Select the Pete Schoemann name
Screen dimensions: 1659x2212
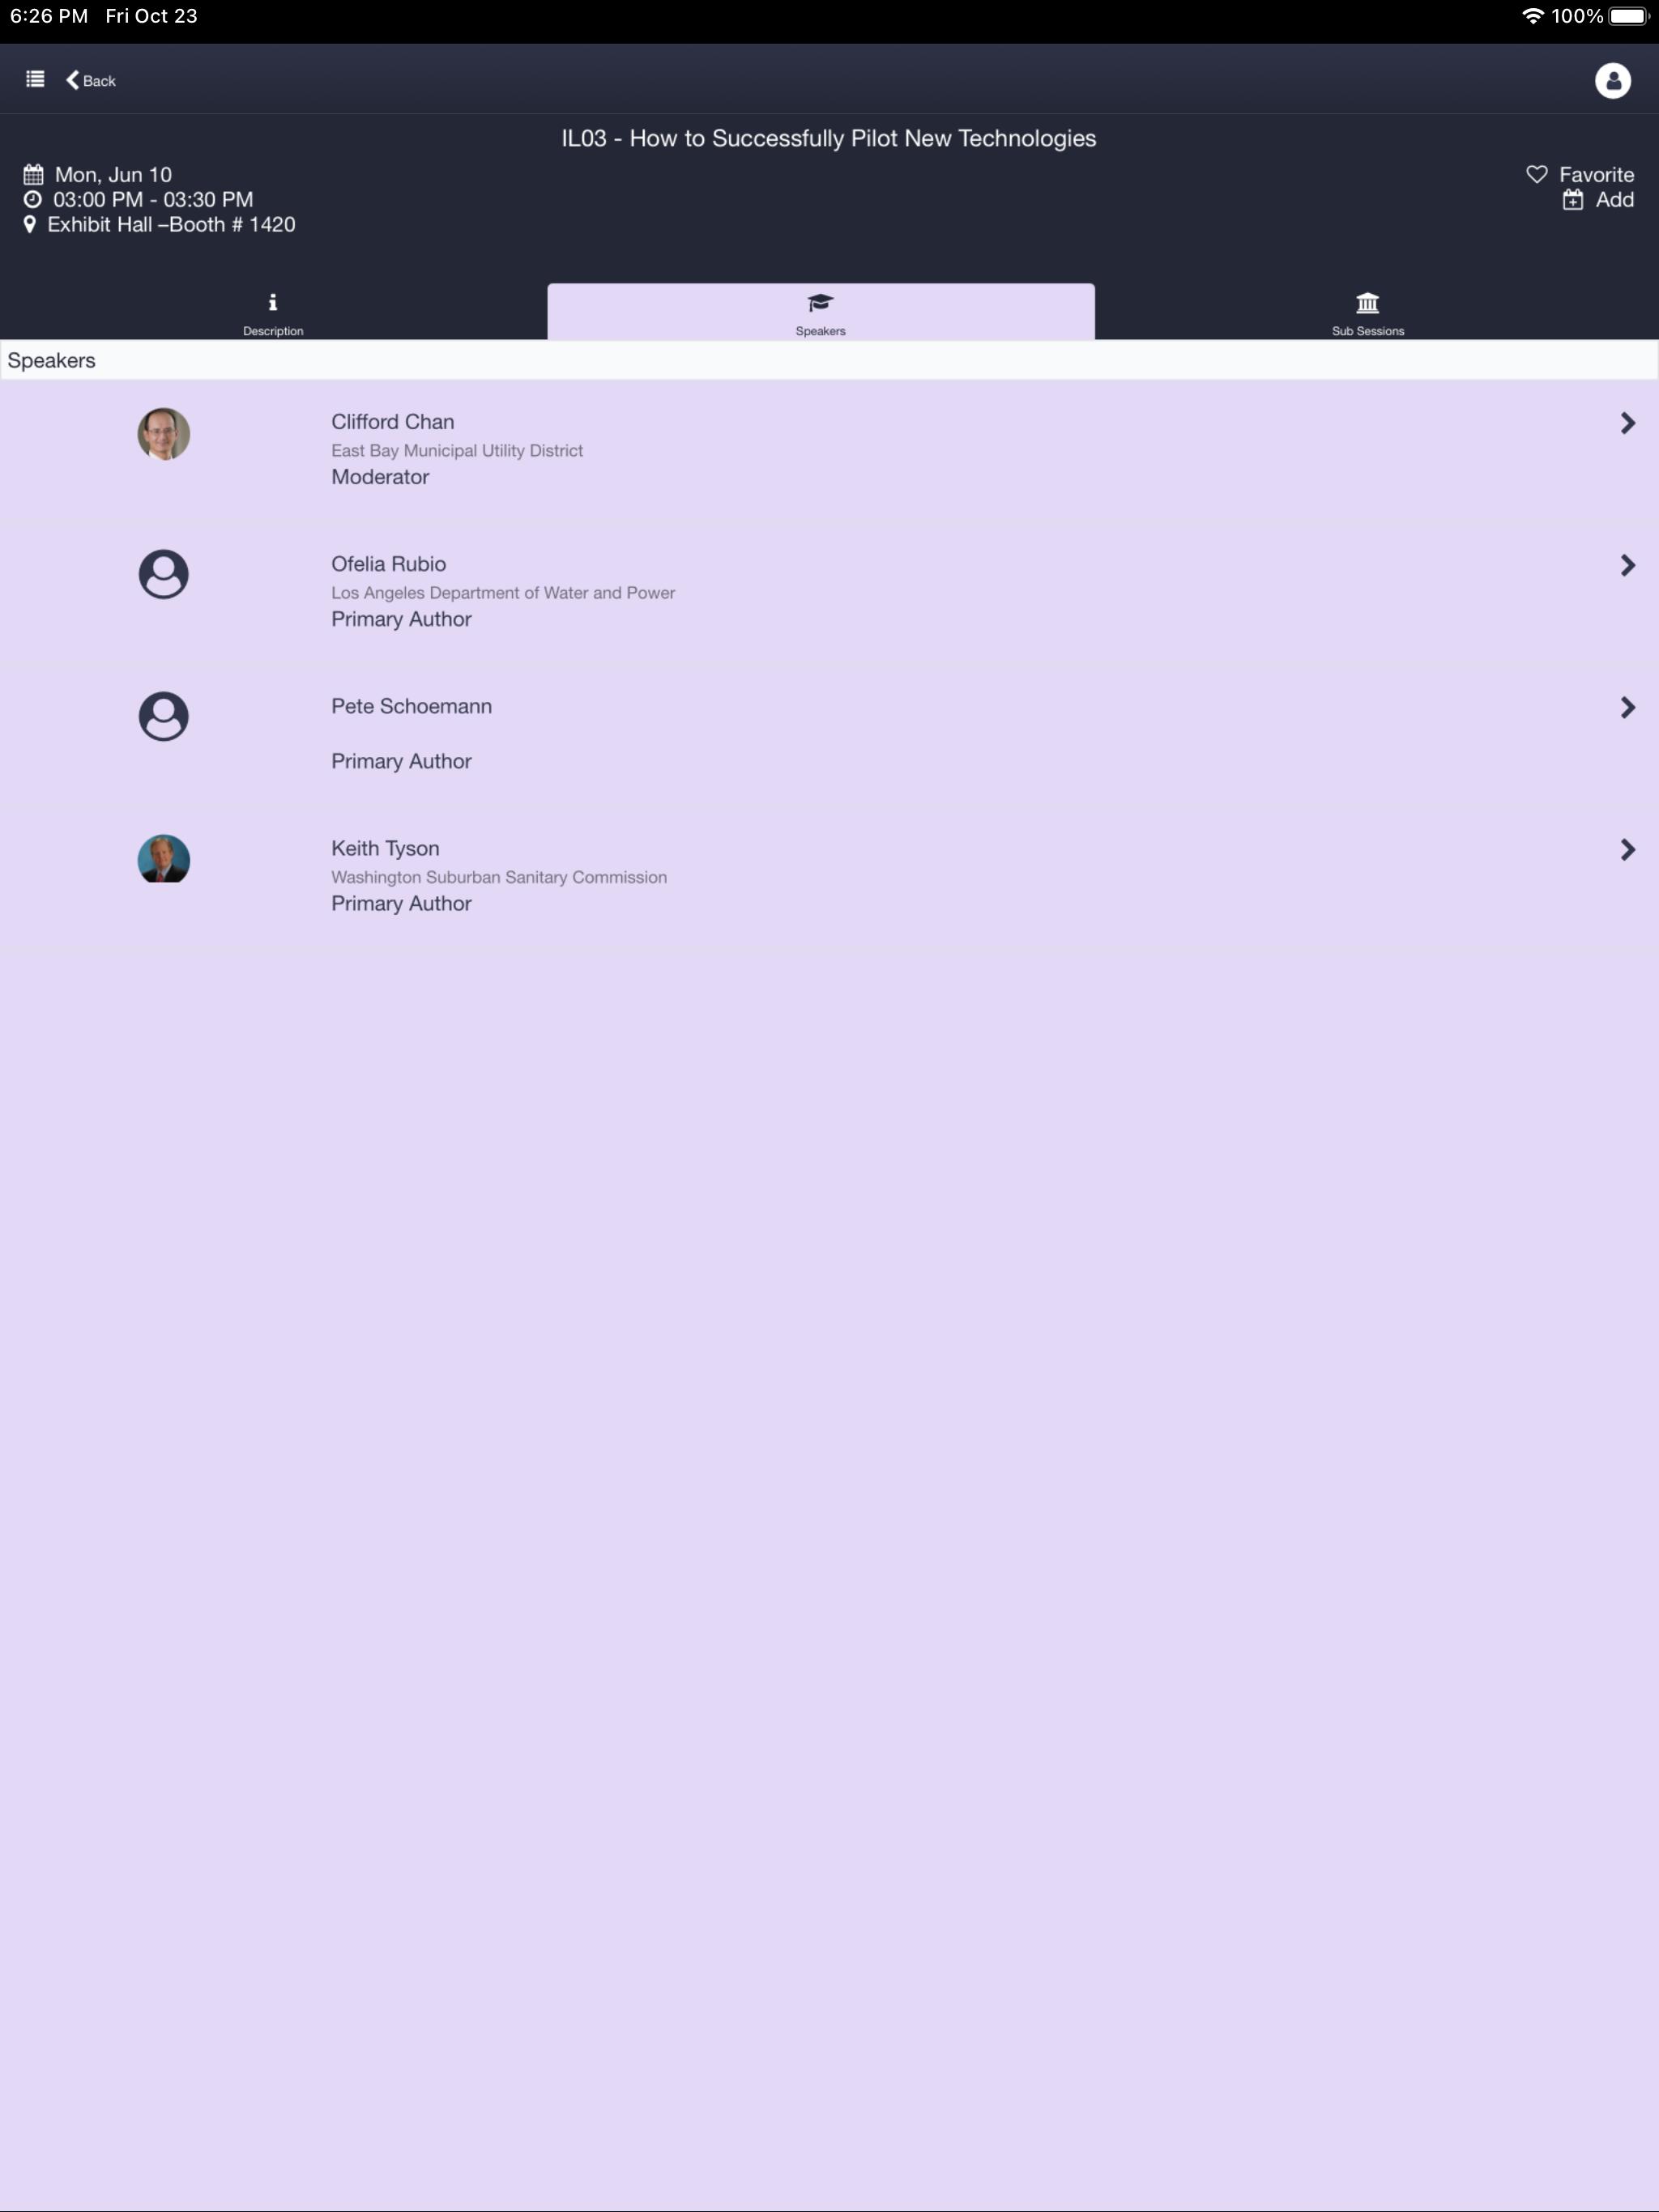412,706
